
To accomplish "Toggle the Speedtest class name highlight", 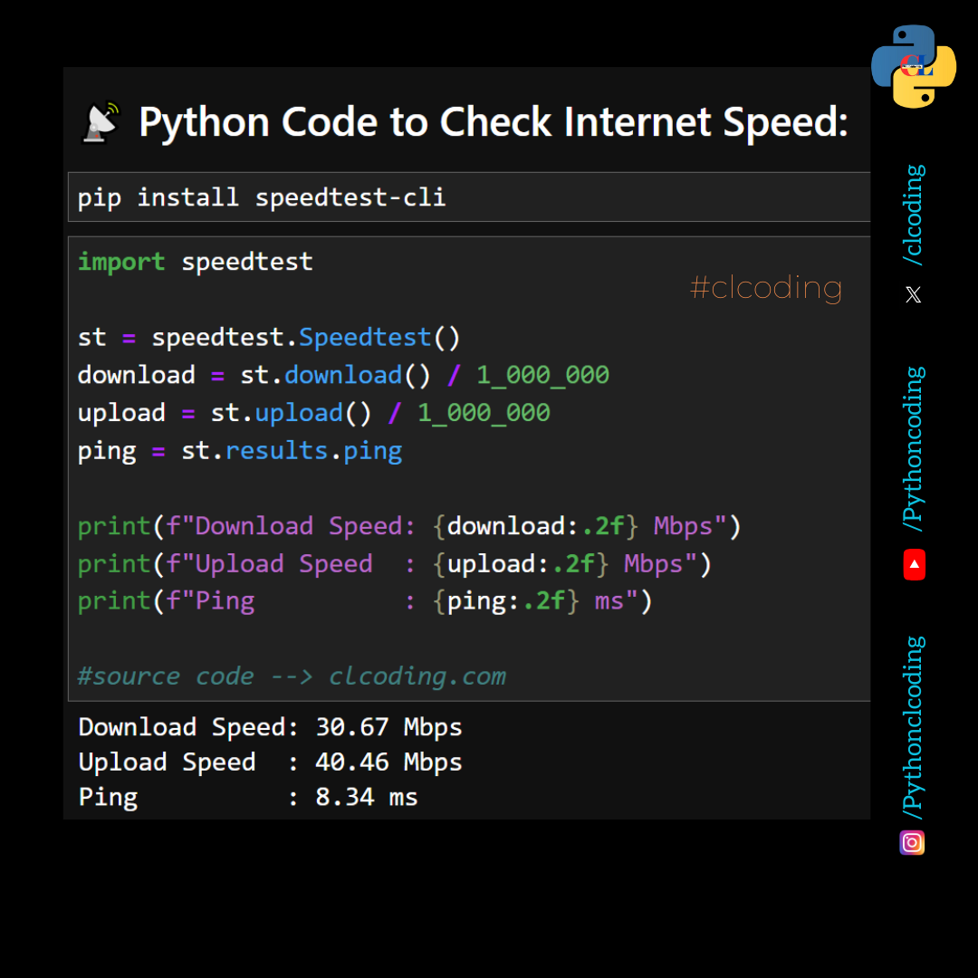I will 364,336.
